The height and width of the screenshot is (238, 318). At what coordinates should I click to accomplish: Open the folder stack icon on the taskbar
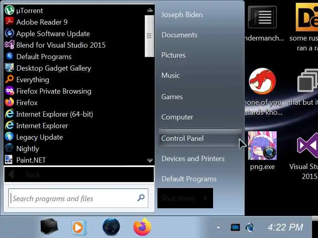(49, 226)
